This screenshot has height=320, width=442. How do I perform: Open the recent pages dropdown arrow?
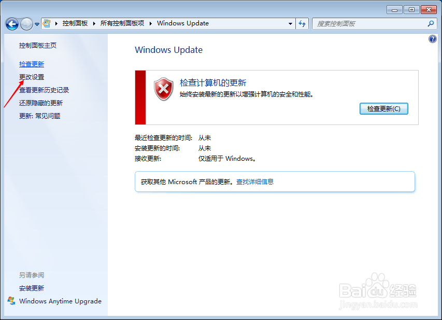click(37, 24)
